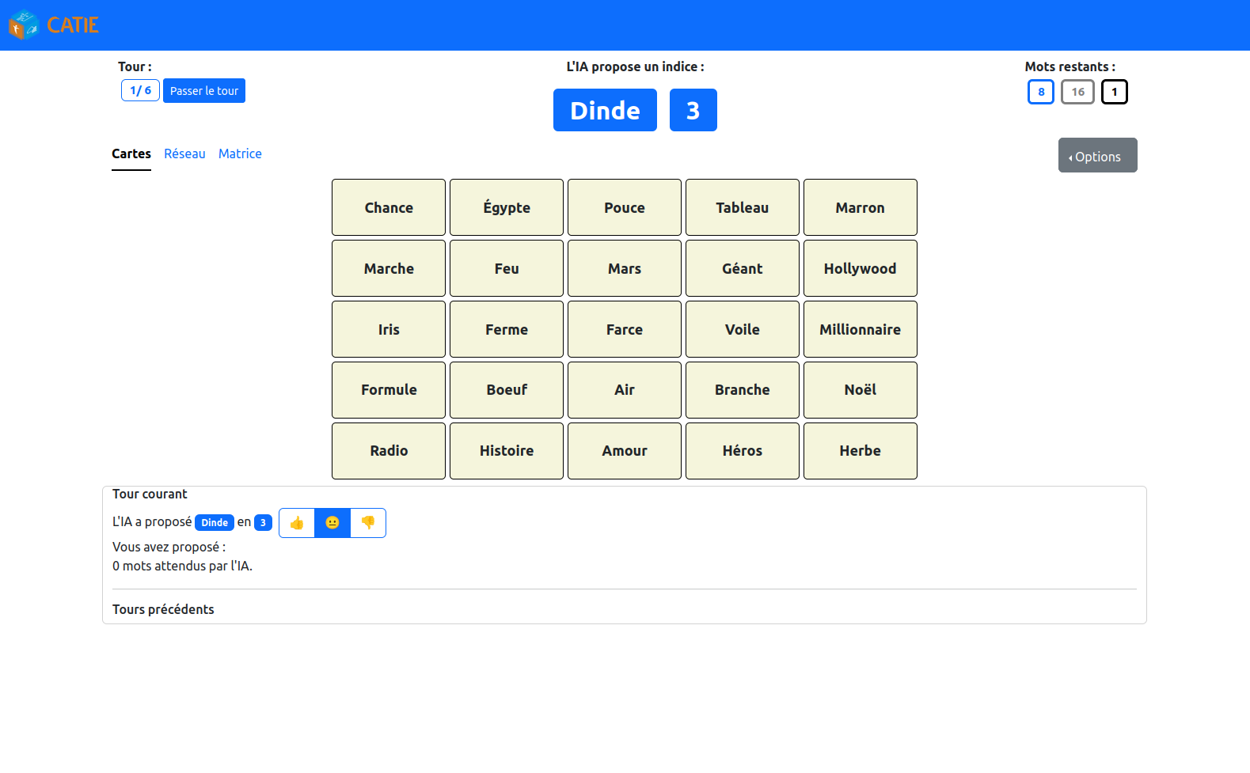This screenshot has width=1250, height=773.
Task: Click the clue number 3 button
Action: [x=693, y=110]
